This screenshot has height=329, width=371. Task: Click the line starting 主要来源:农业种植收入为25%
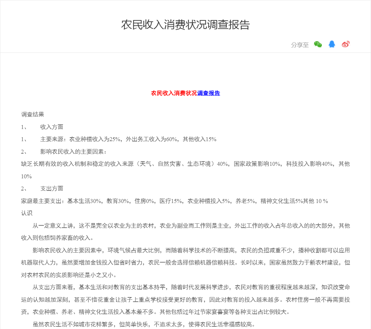pos(128,139)
